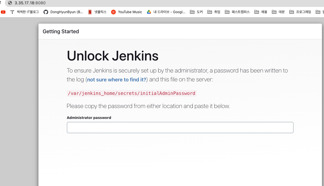324x186 pixels.
Task: Select the 3.35.17.18:8080 address bar text
Action: pyautogui.click(x=30, y=3)
